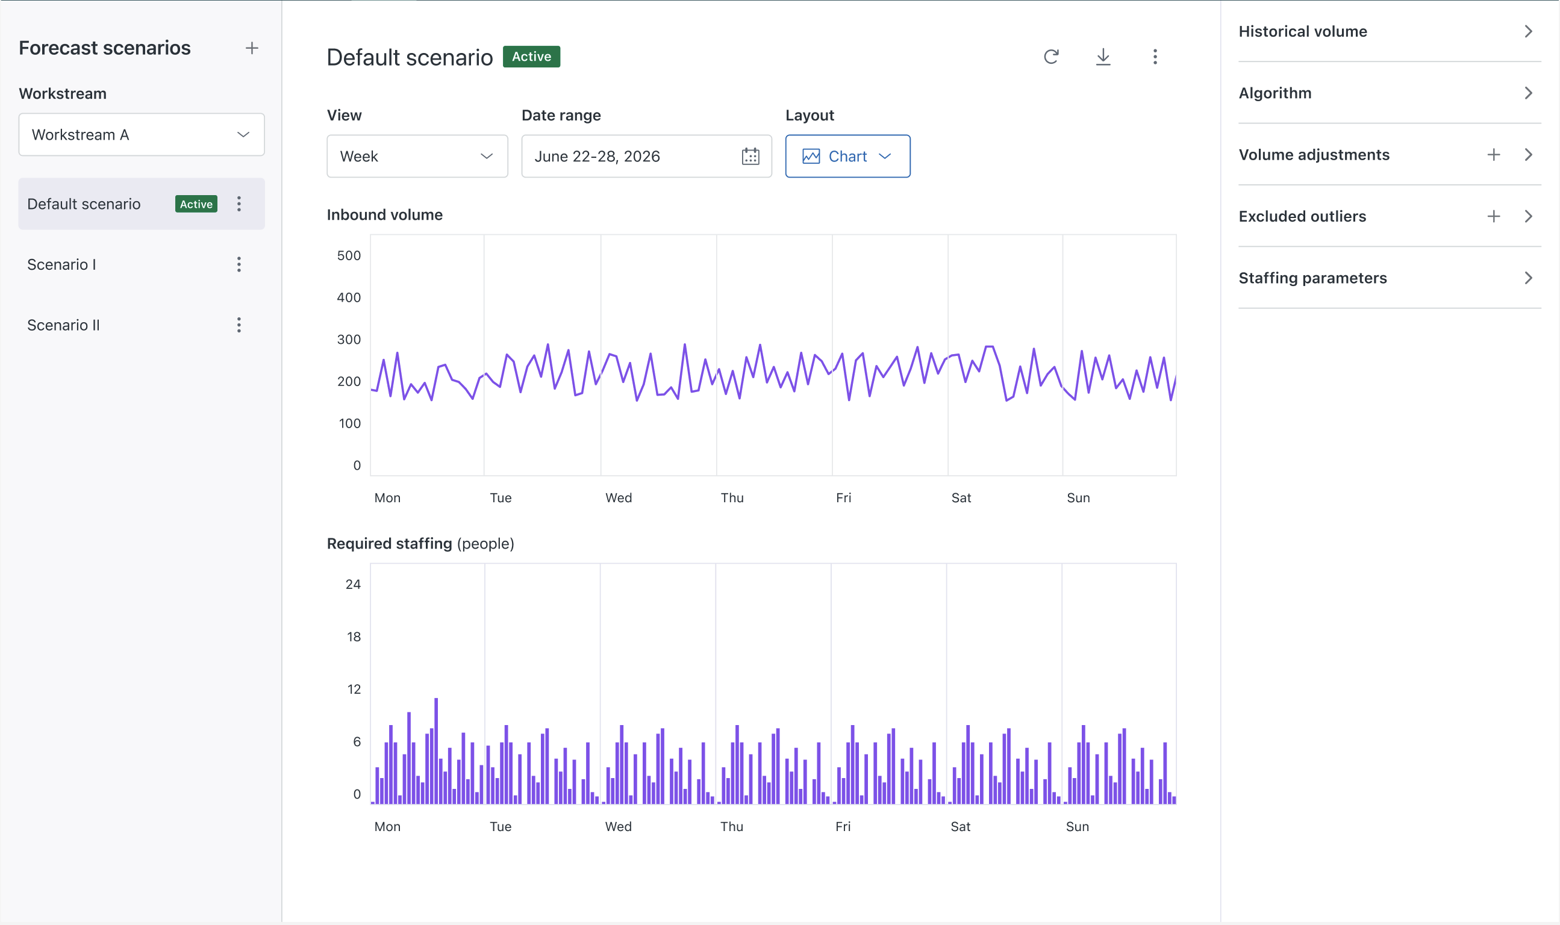Click the plus icon for Volume adjustments
This screenshot has width=1560, height=925.
pyautogui.click(x=1493, y=155)
